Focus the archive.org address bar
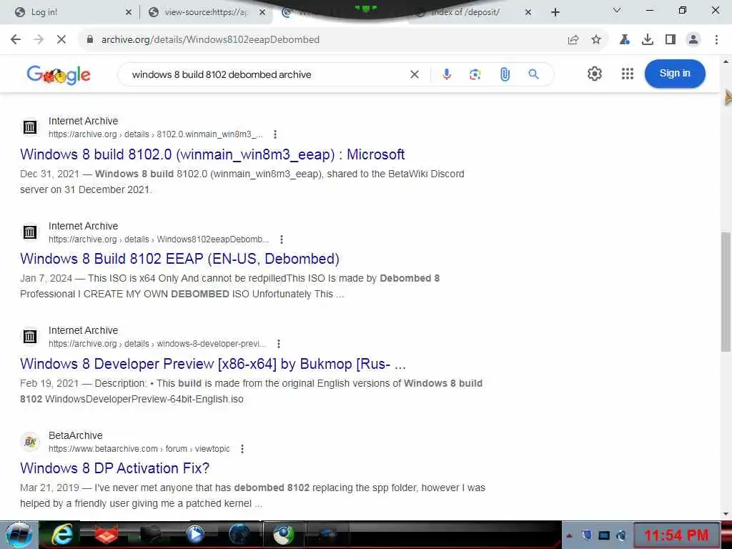 click(x=322, y=40)
